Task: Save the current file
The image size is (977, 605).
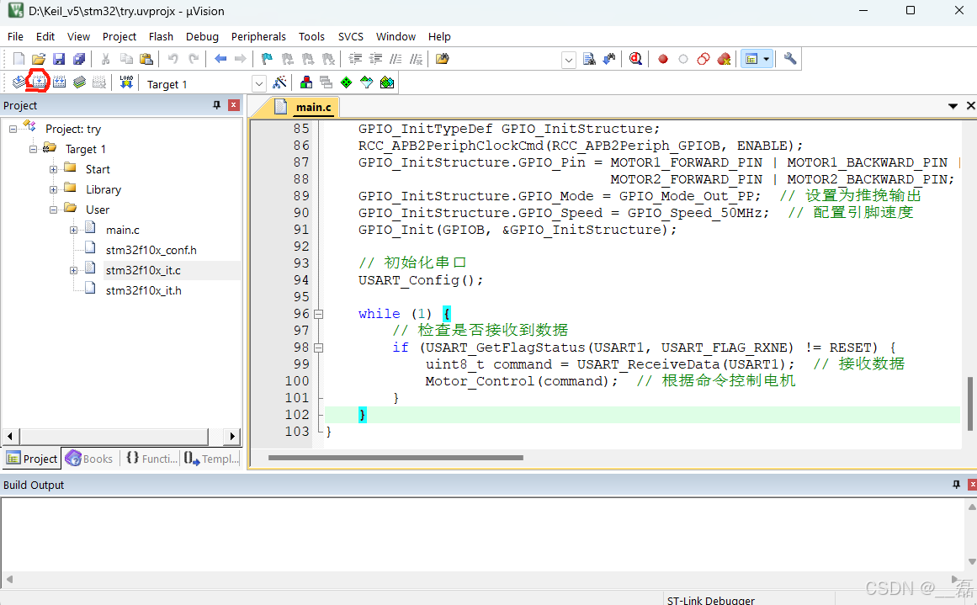Action: [59, 59]
